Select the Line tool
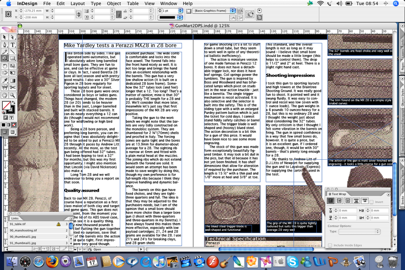The image size is (405, 270). [x=12, y=52]
